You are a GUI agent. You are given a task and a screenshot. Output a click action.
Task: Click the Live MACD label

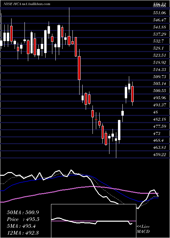(143, 229)
